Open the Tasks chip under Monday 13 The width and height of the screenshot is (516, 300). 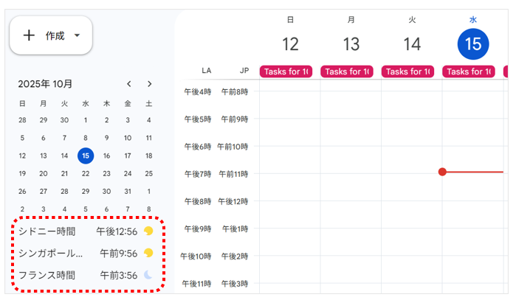pyautogui.click(x=346, y=71)
